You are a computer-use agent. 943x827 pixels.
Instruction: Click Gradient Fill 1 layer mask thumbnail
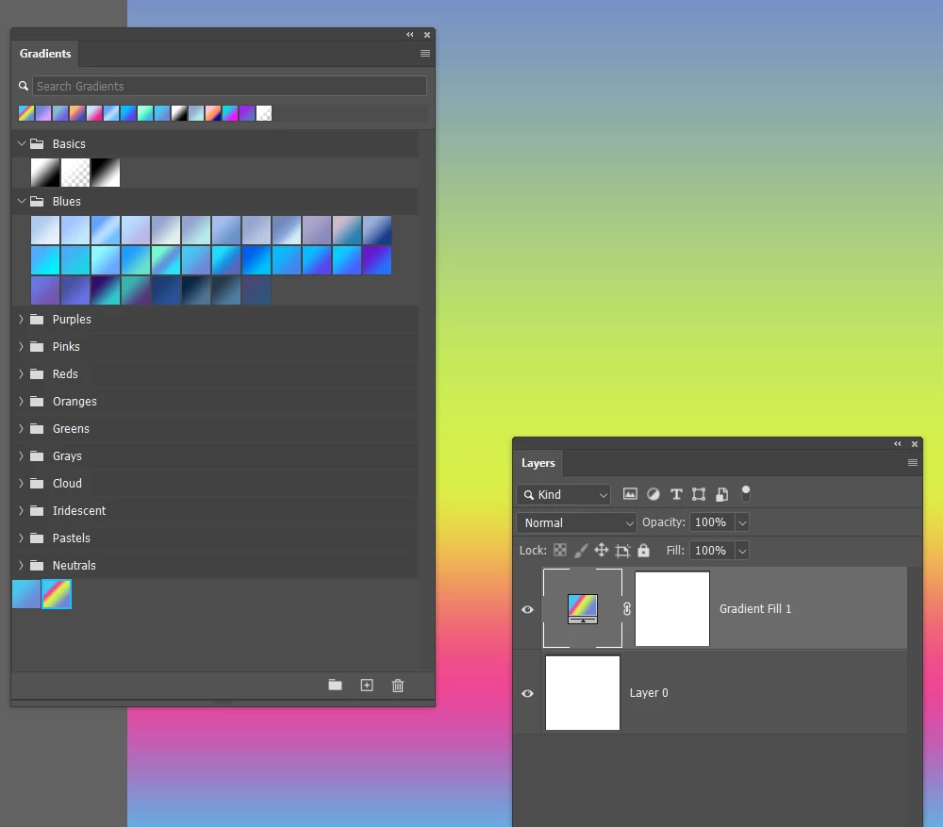(x=672, y=608)
